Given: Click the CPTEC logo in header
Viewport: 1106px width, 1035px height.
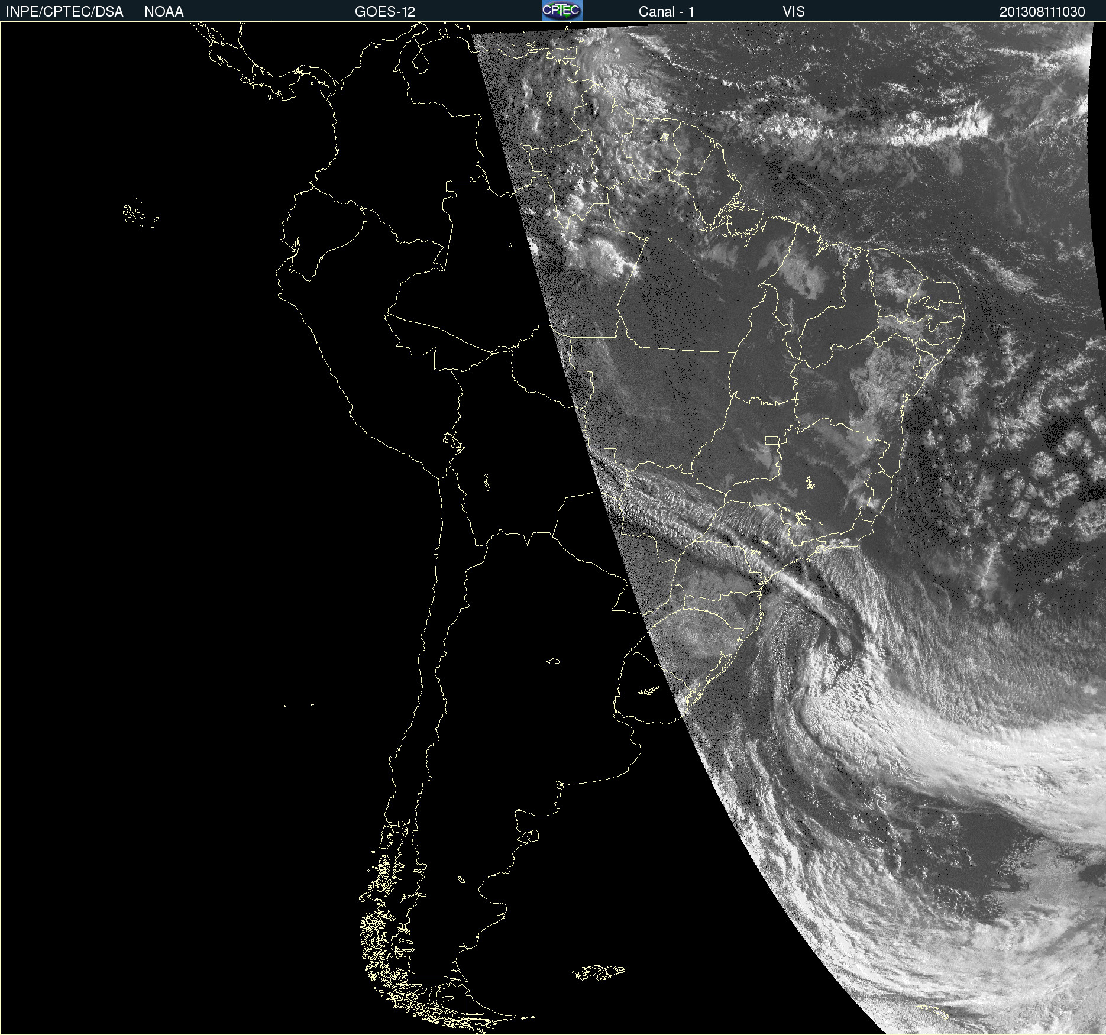Looking at the screenshot, I should click(562, 11).
